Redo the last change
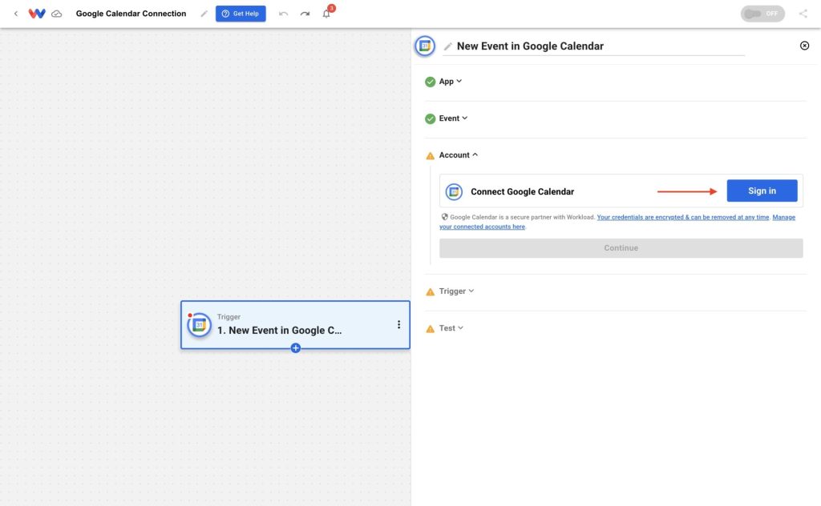This screenshot has height=506, width=821. click(x=305, y=14)
